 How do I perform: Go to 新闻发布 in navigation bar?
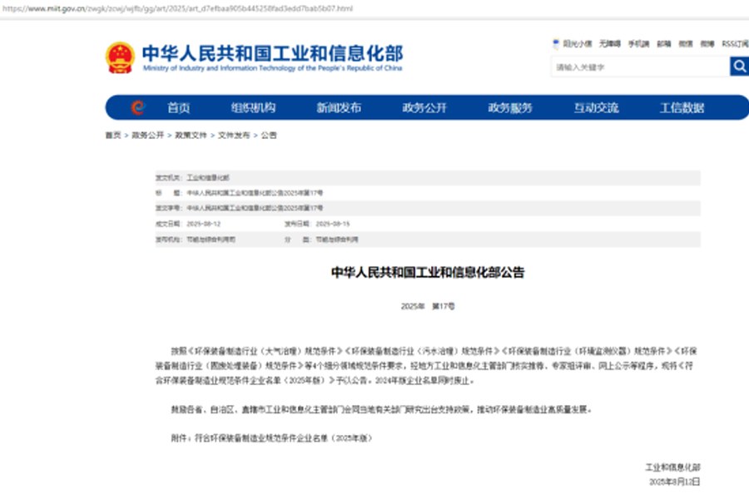click(339, 108)
